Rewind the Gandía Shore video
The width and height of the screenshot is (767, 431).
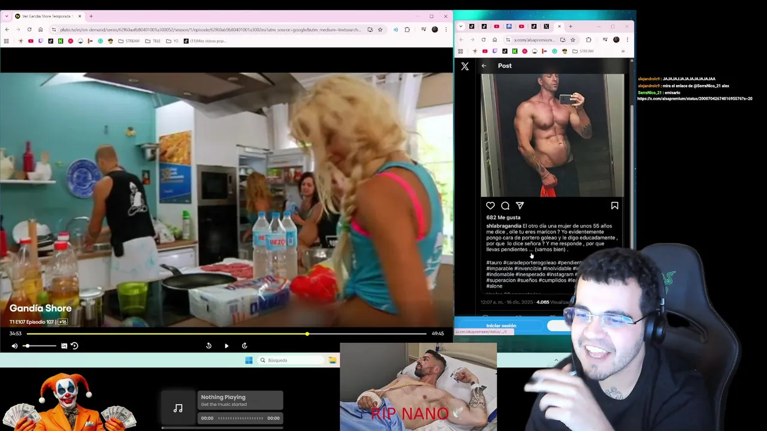pos(209,345)
